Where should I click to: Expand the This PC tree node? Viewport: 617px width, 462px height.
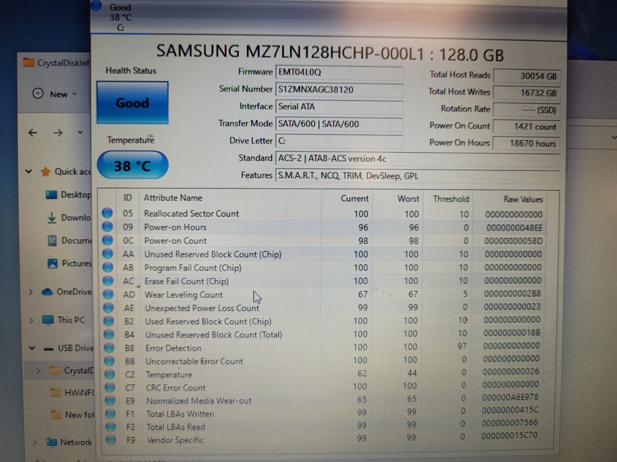(31, 320)
